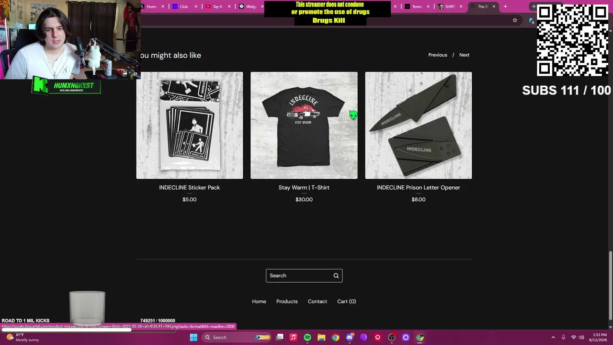Open the Windows Start menu
Image resolution: width=613 pixels, height=345 pixels.
point(193,337)
